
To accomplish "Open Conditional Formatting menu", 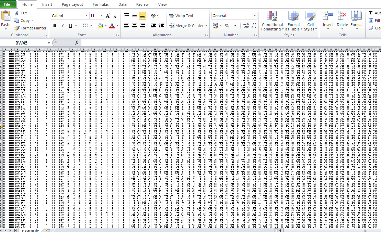I will 272,21.
